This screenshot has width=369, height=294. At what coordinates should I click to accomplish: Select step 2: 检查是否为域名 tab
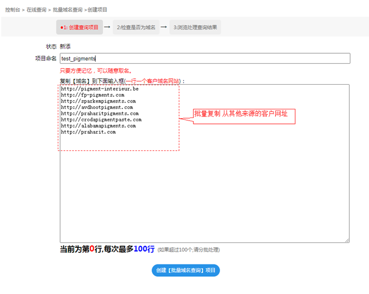tap(136, 27)
